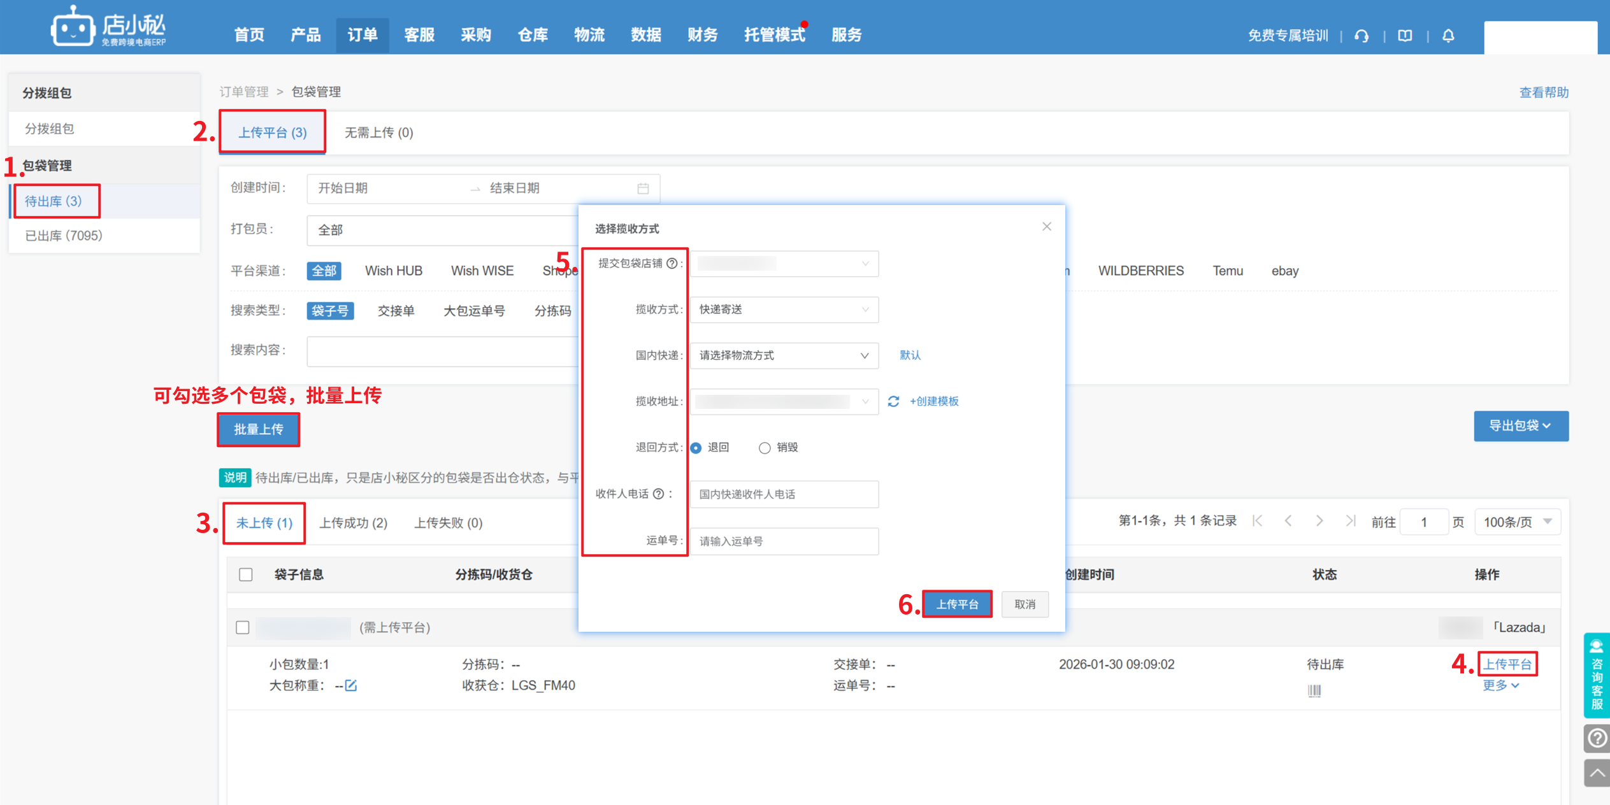The height and width of the screenshot is (805, 1610).
Task: Click the customer service headset icon
Action: [1362, 36]
